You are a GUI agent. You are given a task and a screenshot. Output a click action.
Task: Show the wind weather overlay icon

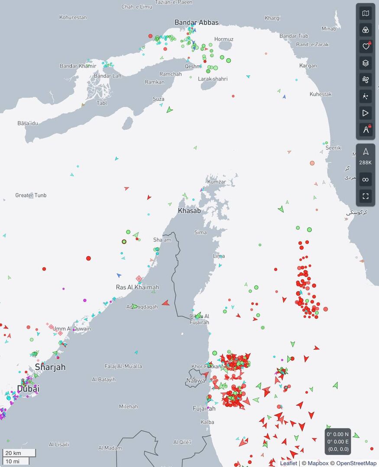point(366,80)
